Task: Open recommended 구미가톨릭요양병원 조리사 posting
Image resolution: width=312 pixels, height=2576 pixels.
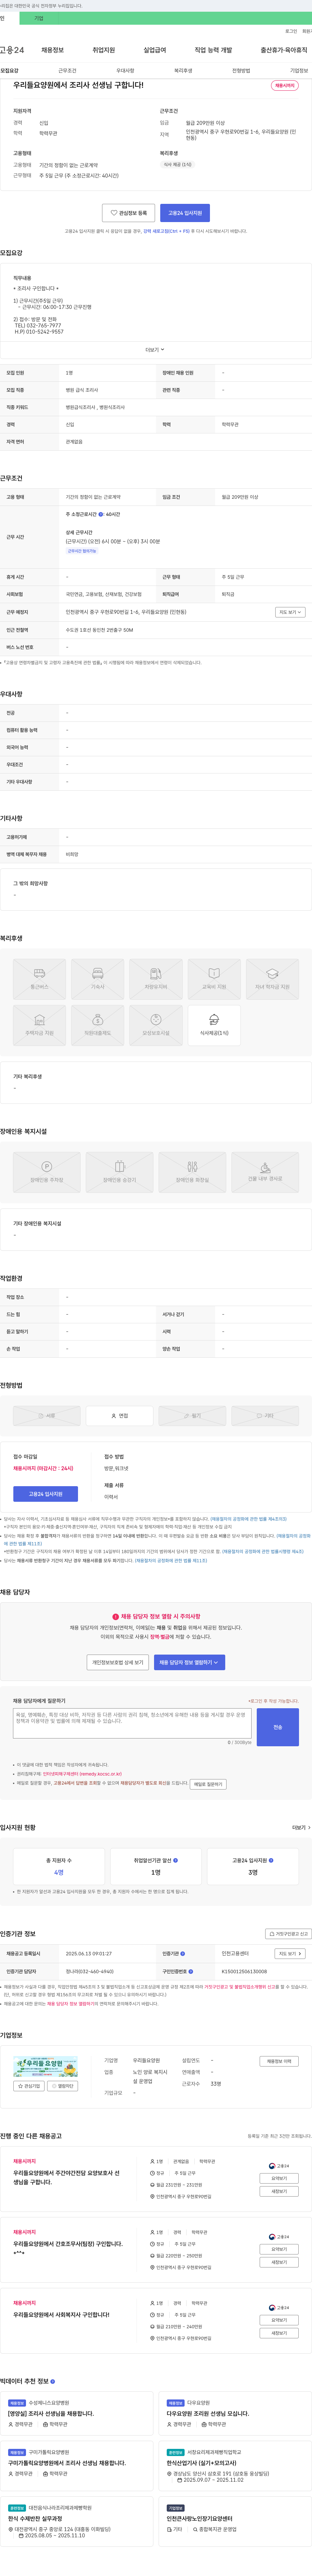Action: [x=67, y=2463]
